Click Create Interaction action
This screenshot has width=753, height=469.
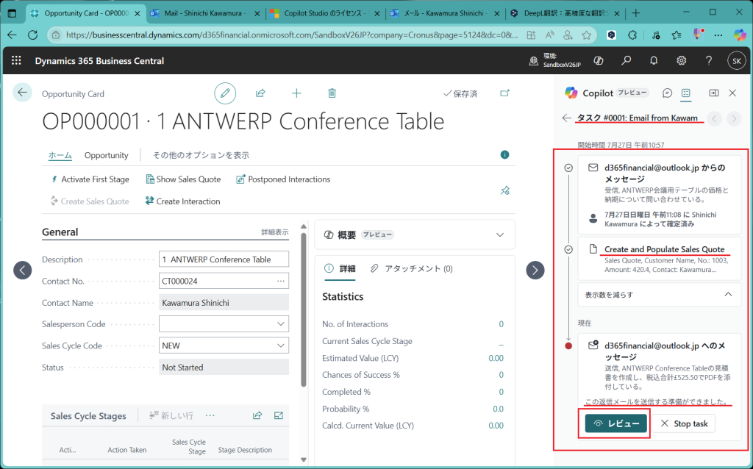182,201
